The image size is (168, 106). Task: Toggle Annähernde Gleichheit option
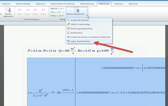(x=89, y=20)
